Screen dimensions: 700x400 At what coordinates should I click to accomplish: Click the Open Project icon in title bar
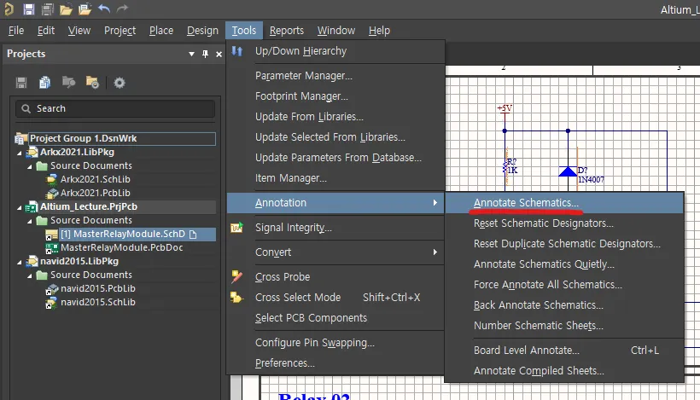85,9
